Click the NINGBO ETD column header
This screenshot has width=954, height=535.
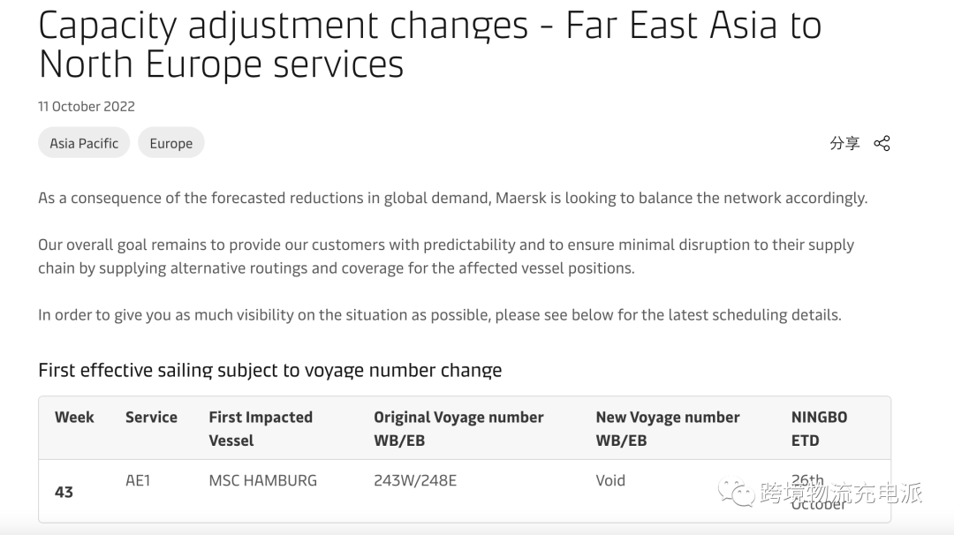(819, 428)
